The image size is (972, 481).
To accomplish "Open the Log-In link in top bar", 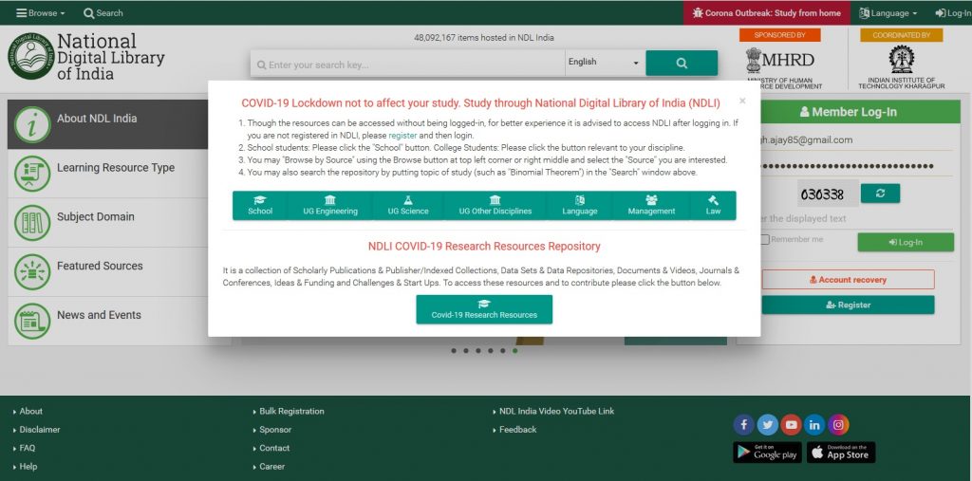I will click(953, 13).
